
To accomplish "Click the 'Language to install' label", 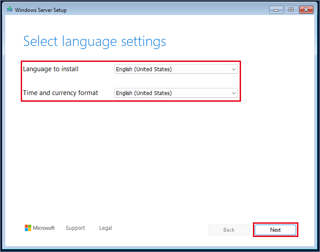I will pyautogui.click(x=51, y=69).
